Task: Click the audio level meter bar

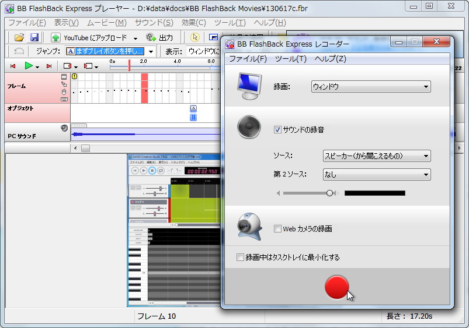Action: pyautogui.click(x=375, y=193)
